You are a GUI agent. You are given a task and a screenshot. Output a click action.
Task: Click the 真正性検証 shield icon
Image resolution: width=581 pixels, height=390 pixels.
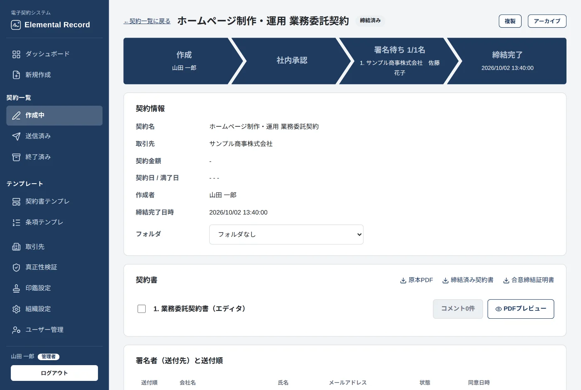(x=16, y=268)
